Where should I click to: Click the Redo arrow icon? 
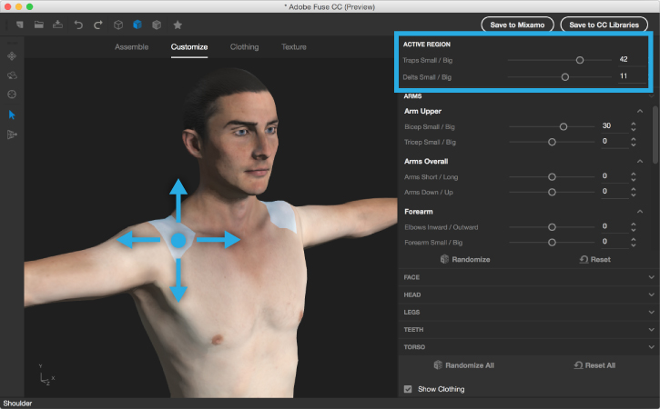coord(97,25)
